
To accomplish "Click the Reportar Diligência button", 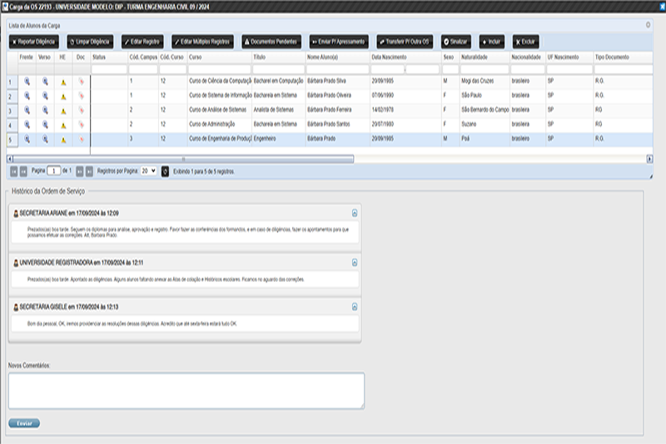I will tap(35, 41).
